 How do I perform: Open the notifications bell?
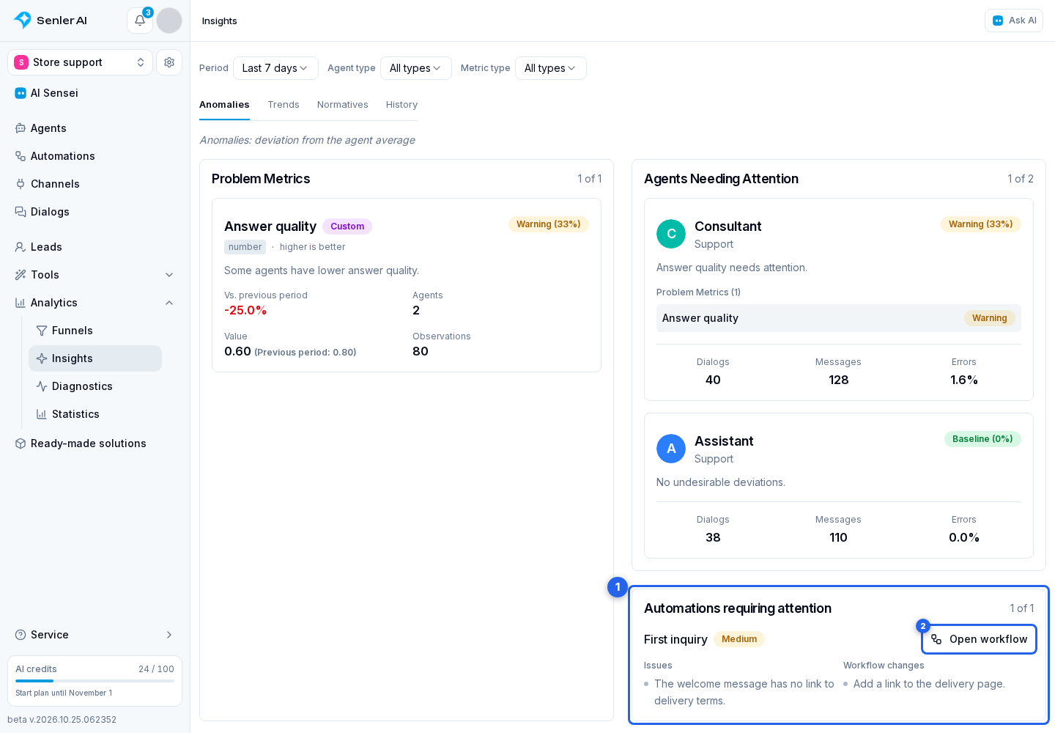(140, 21)
